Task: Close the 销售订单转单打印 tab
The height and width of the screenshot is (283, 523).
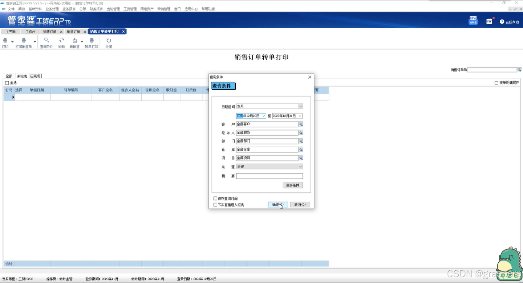Action: click(123, 32)
